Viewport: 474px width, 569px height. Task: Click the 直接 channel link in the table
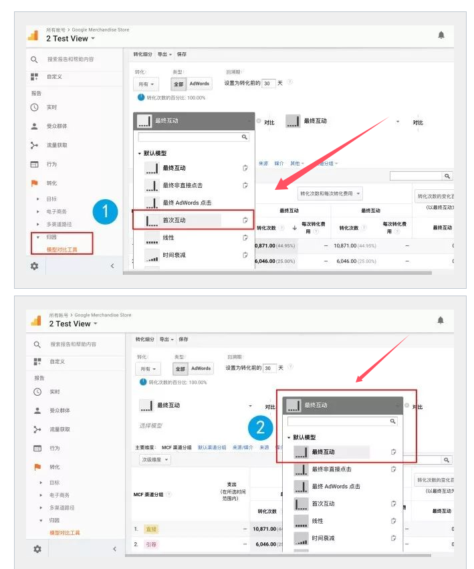point(149,529)
